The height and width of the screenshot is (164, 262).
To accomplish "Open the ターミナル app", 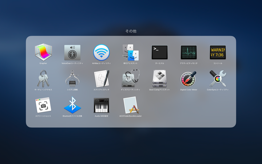I will click(160, 52).
